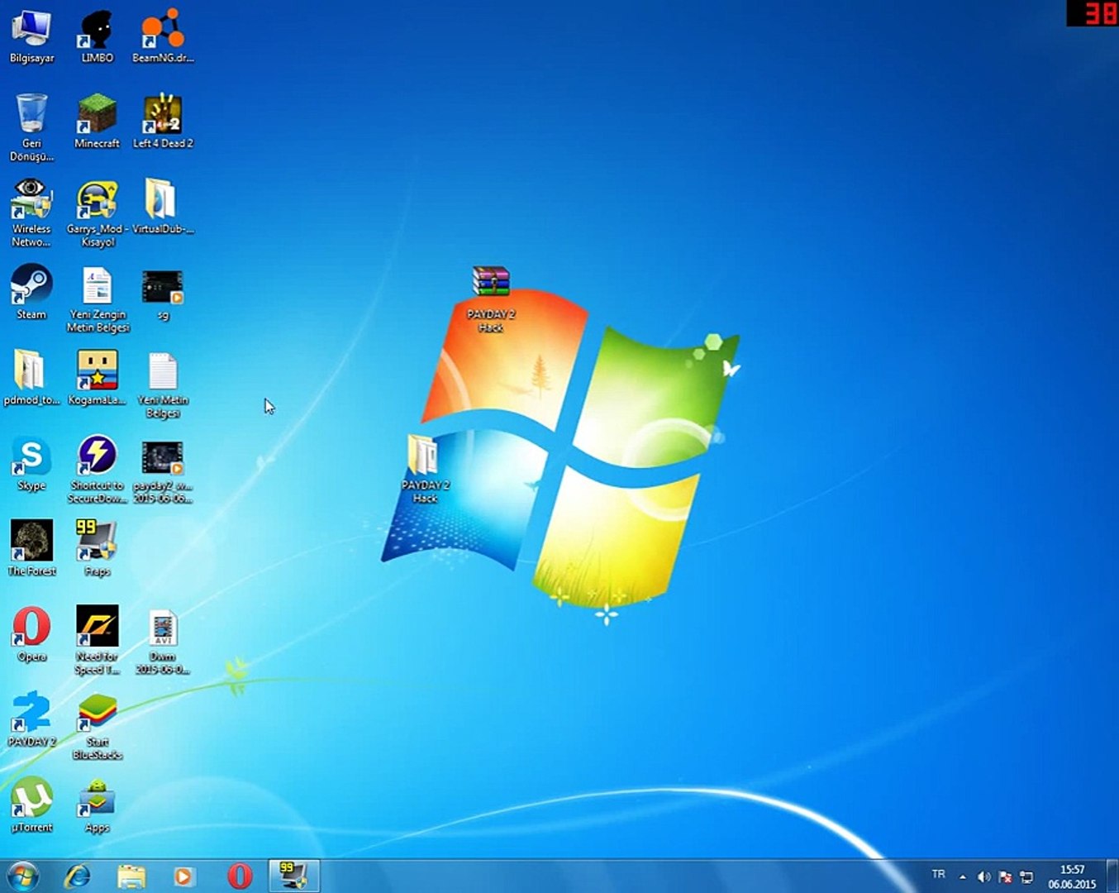The image size is (1119, 893).
Task: Launch Opera from the taskbar
Action: pos(240,876)
